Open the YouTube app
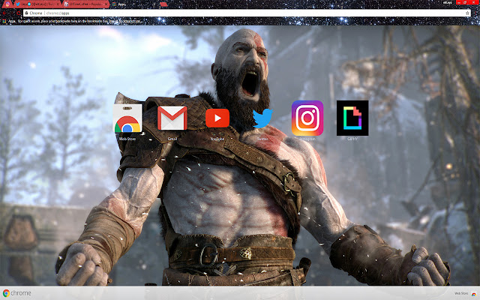Image resolution: width=480 pixels, height=300 pixels. click(x=217, y=118)
